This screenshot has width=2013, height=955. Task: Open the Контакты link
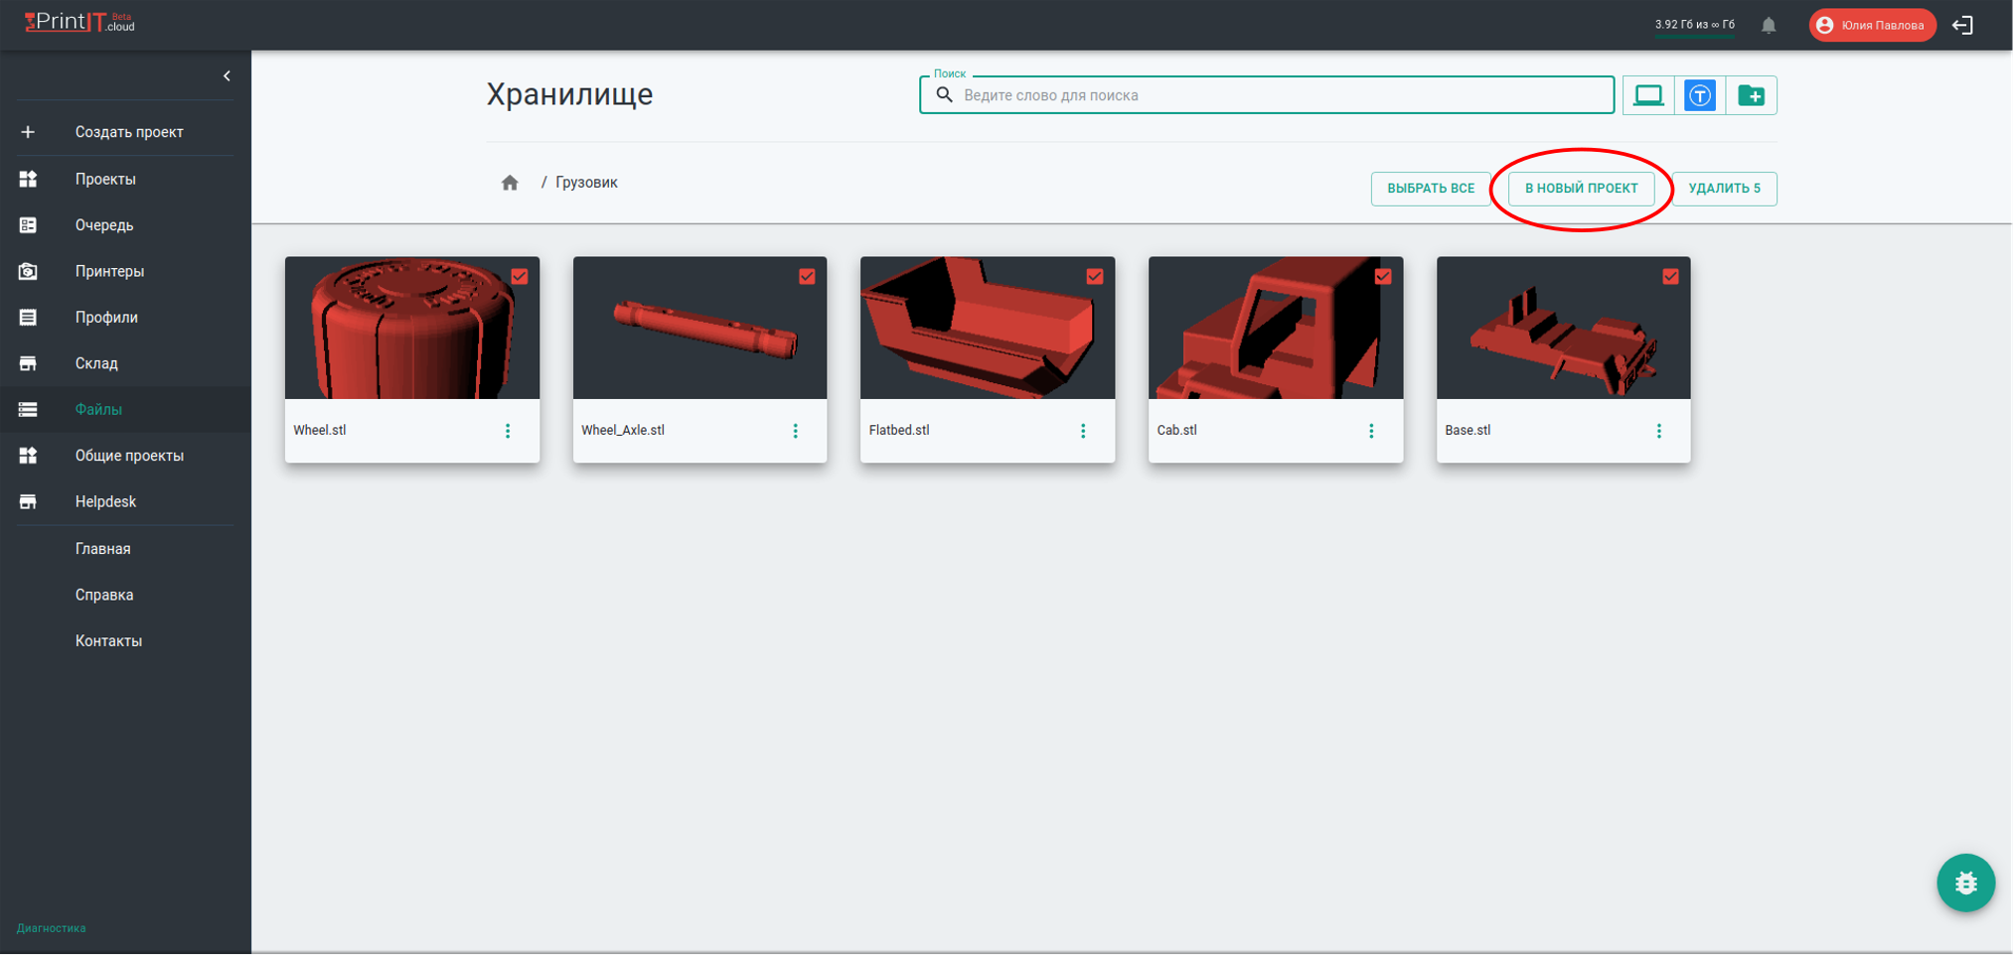point(108,641)
